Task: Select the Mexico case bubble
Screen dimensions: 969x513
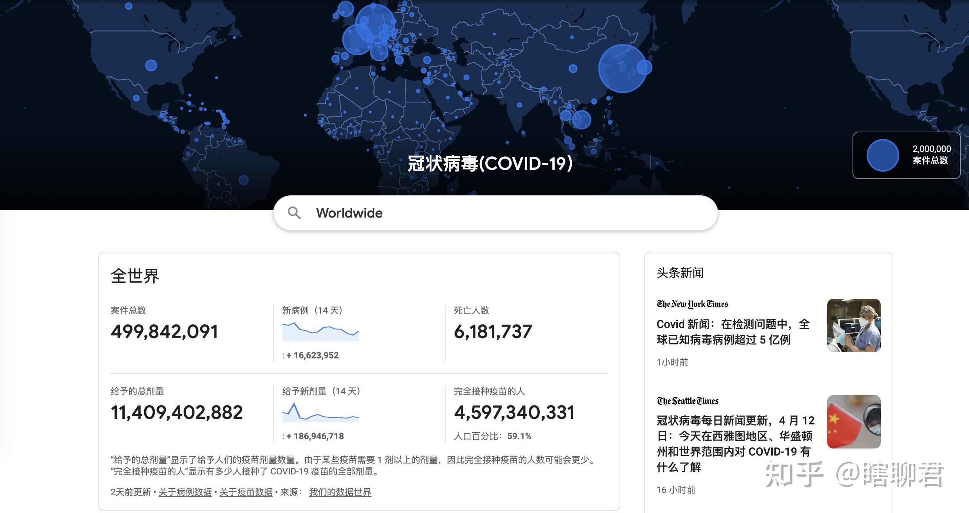Action: pyautogui.click(x=136, y=98)
